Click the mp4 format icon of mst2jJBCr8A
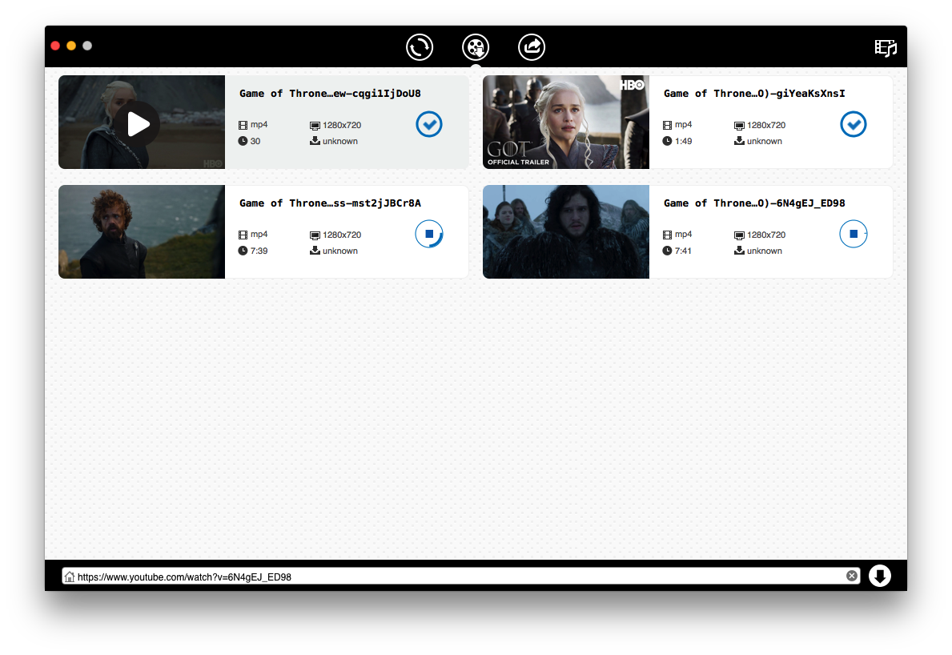 click(243, 235)
